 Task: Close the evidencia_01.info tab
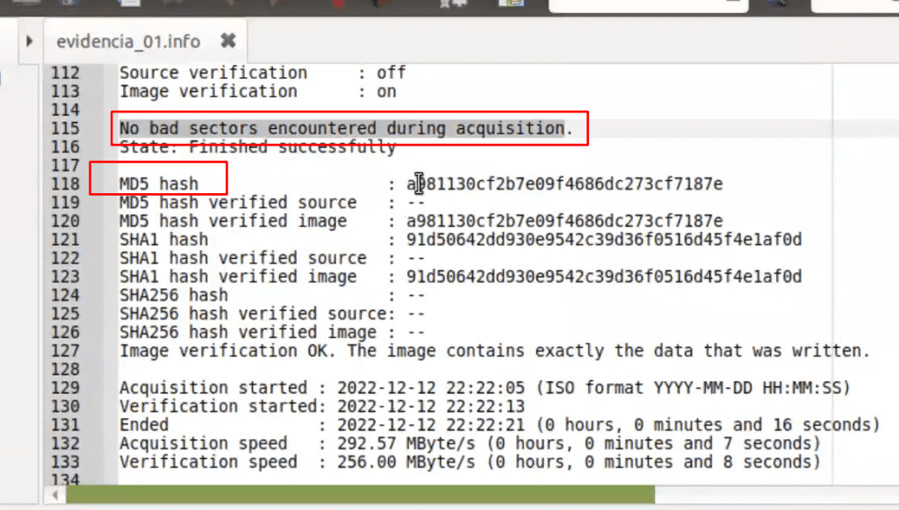pos(228,40)
